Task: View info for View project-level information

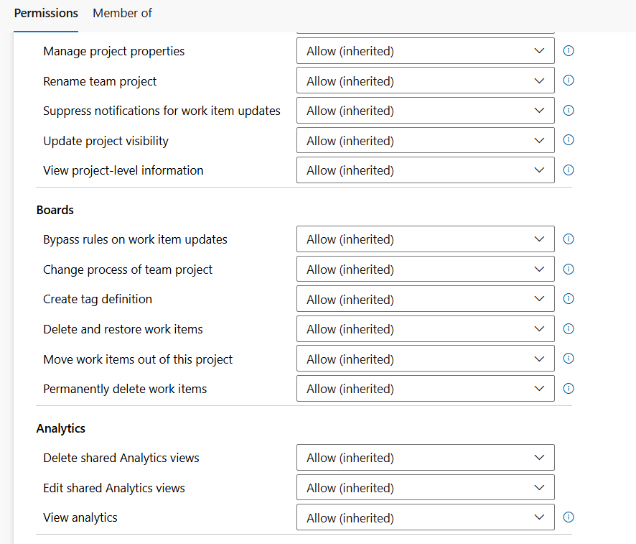Action: 568,170
